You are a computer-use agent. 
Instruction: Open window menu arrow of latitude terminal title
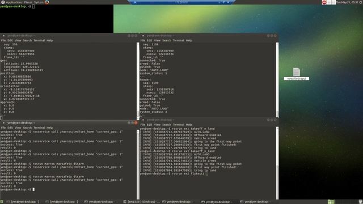[4, 36]
